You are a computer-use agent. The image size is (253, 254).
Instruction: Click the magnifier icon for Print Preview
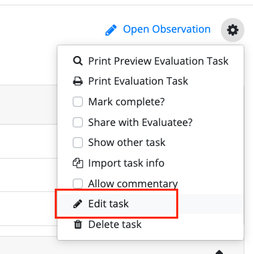point(78,61)
